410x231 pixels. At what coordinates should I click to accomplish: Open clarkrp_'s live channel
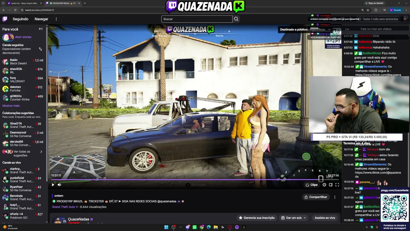(x=23, y=170)
